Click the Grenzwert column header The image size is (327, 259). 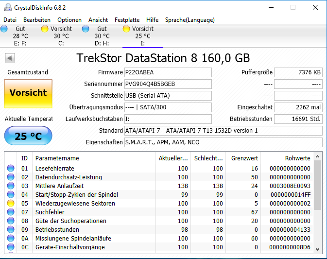[243, 158]
